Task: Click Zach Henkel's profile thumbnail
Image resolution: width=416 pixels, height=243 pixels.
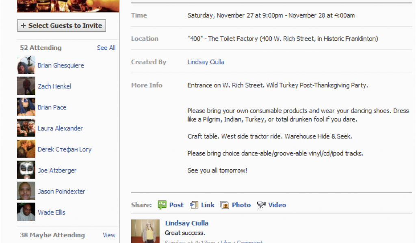Action: [x=26, y=86]
